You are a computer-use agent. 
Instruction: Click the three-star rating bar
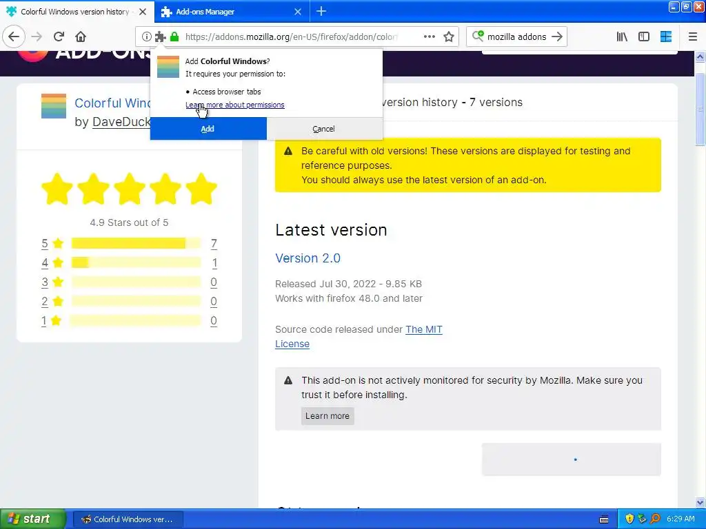[x=136, y=282]
